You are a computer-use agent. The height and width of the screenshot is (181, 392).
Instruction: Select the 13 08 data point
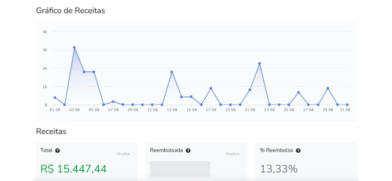172,72
